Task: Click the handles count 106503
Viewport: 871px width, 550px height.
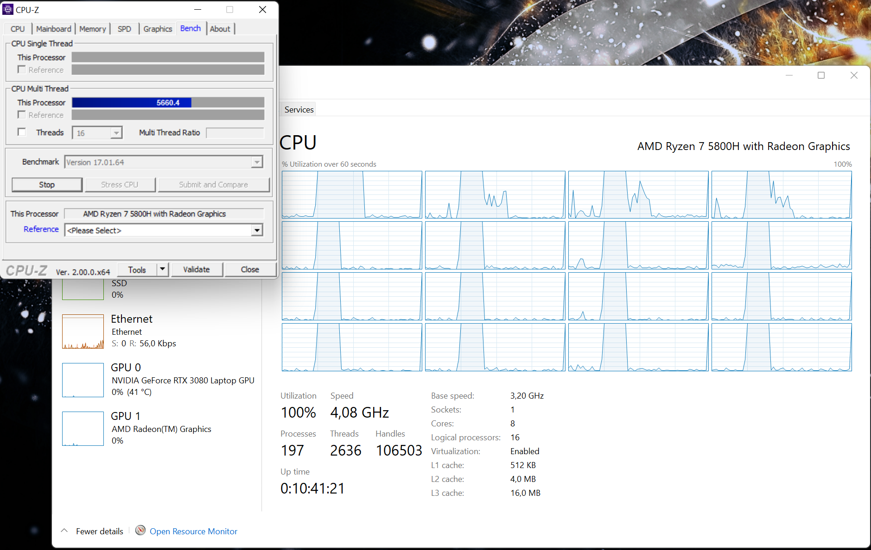Action: coord(399,450)
